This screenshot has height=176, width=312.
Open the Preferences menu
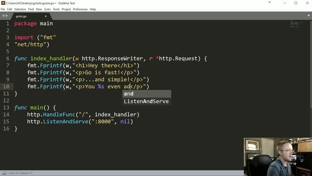coord(80,9)
